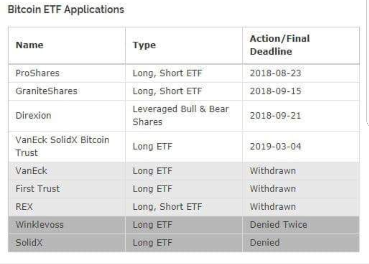Screen dimensions: 369x264
Task: Click the Type column header
Action: [144, 45]
